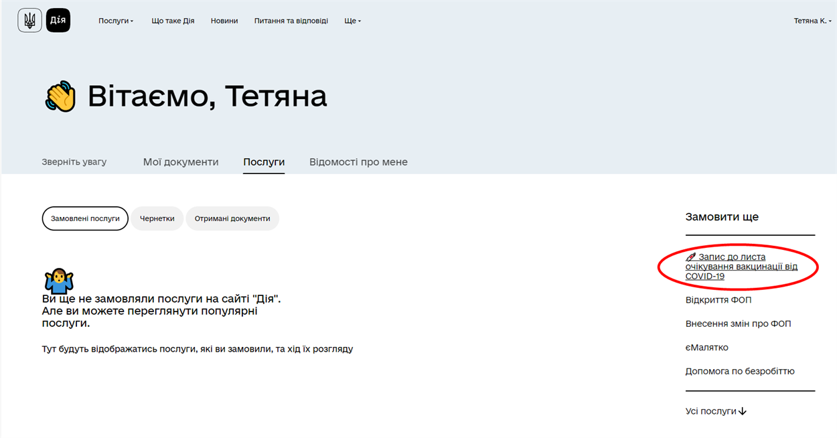Switch to the Чернетки filter
837x438 pixels.
157,218
